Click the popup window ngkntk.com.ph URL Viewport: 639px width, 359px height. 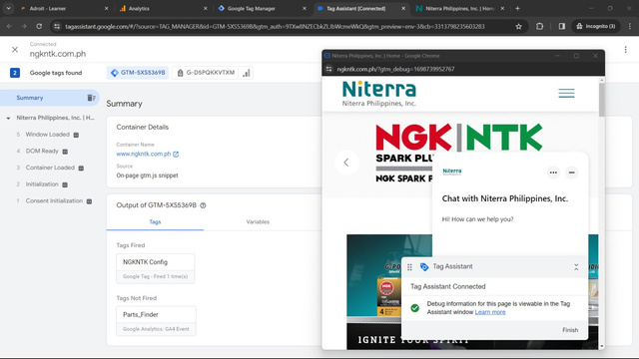pos(395,69)
